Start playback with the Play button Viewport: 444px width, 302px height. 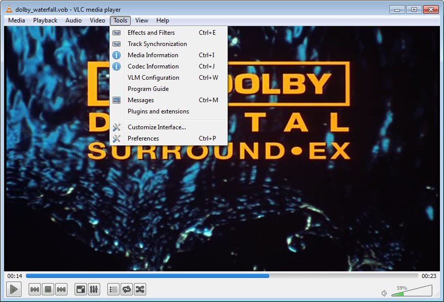pyautogui.click(x=14, y=290)
